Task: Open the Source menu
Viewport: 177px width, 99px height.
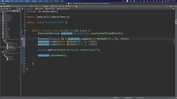Action: tap(21, 1)
